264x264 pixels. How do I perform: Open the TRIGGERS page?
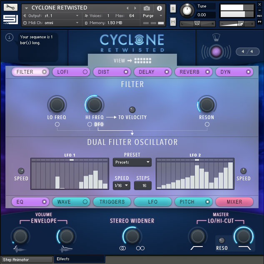point(112,202)
